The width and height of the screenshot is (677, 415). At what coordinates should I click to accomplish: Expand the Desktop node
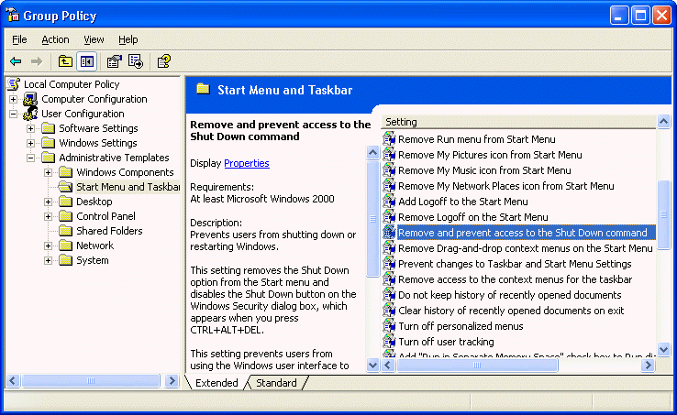48,202
